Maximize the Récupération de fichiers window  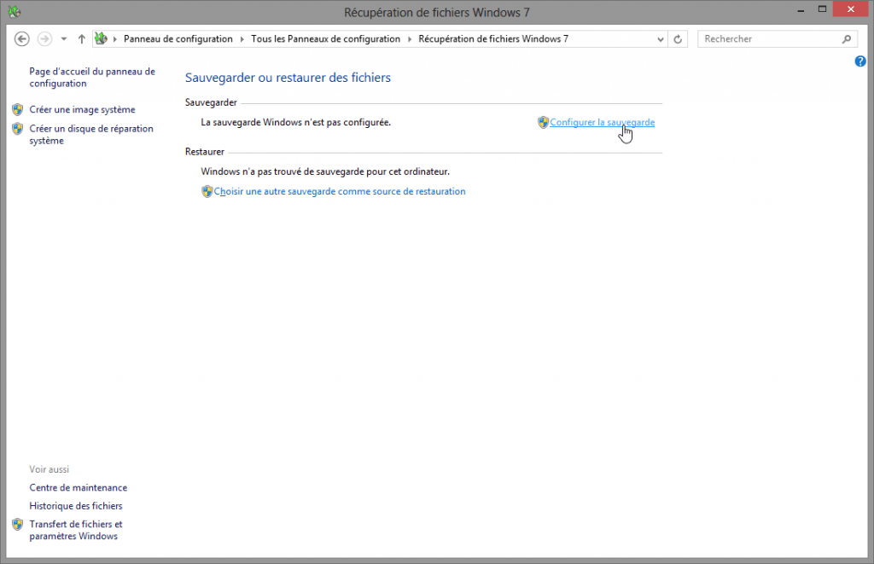pos(822,9)
